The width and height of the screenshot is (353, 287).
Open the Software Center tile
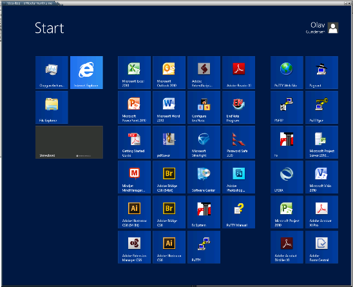[204, 177]
